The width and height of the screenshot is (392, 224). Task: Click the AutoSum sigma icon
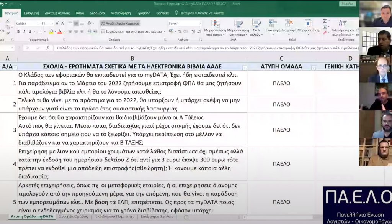pos(325,21)
